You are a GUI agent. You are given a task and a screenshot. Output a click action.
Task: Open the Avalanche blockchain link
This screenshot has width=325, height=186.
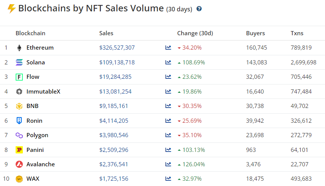40,164
